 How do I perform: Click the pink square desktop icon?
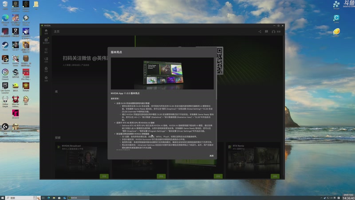coord(16,114)
